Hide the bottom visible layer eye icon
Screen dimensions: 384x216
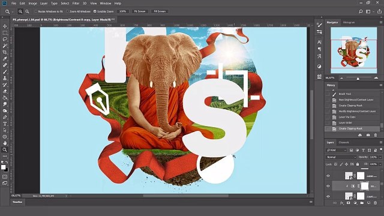[x=328, y=196]
